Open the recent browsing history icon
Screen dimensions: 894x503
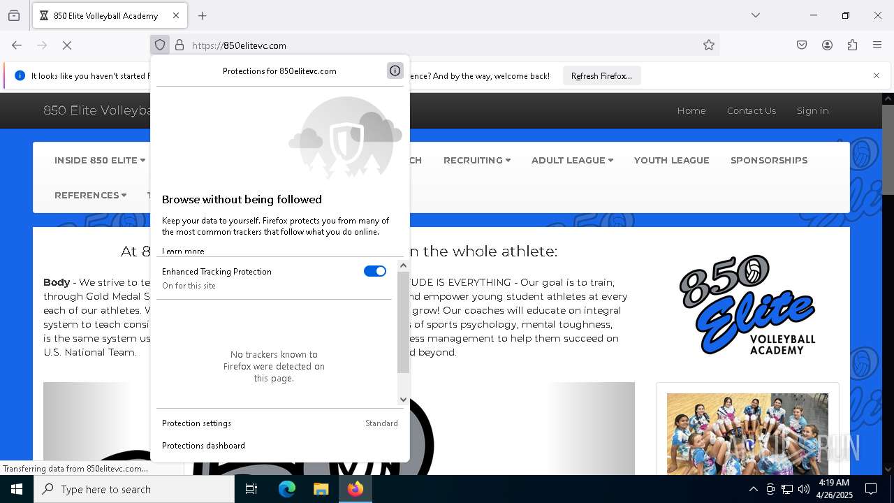tap(14, 15)
